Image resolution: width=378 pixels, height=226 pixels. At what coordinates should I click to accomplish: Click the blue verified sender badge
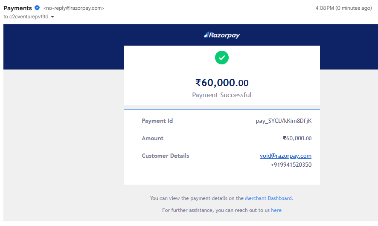[38, 8]
